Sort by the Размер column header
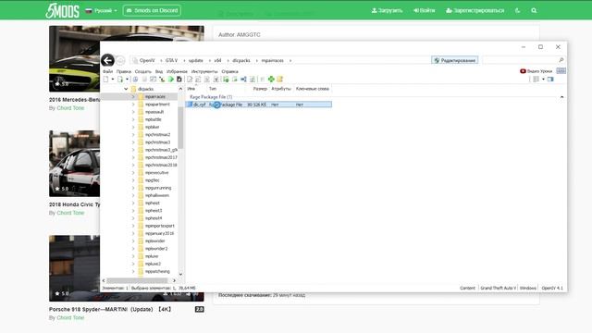Viewport: 592px width, 333px height. pos(260,89)
